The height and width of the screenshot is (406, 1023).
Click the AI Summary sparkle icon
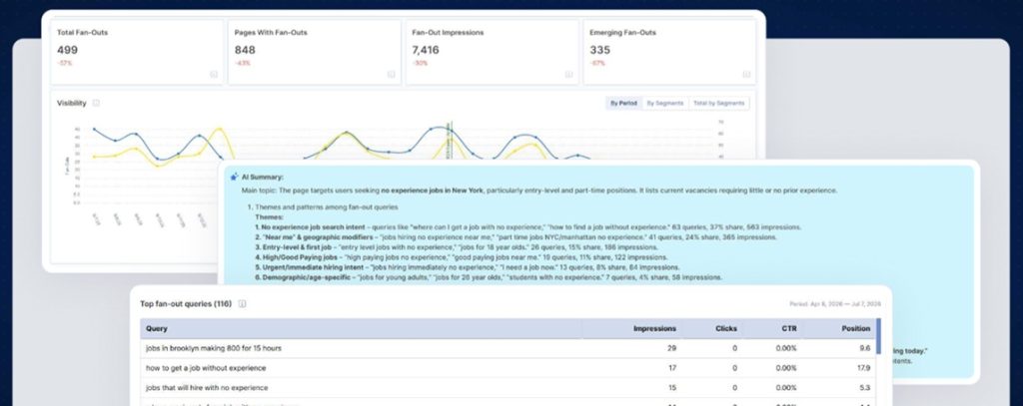[x=234, y=177]
